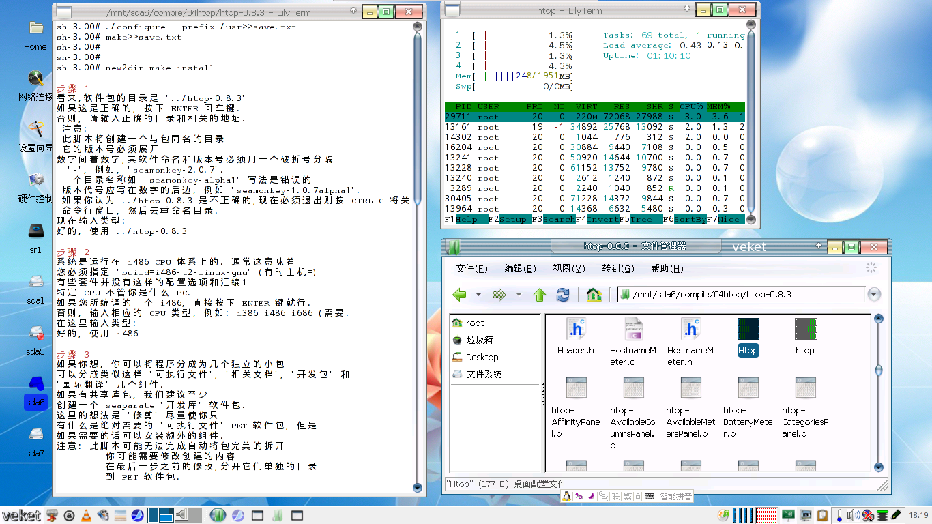Select htop-AffinityPanel.o file
This screenshot has width=932, height=524.
[576, 388]
